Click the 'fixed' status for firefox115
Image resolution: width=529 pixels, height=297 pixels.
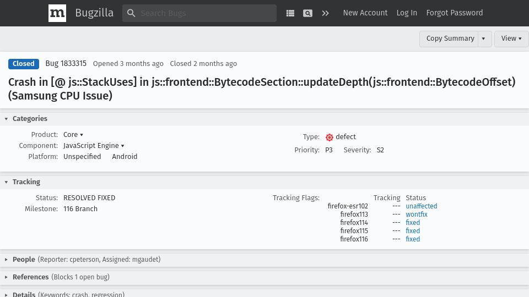(413, 230)
